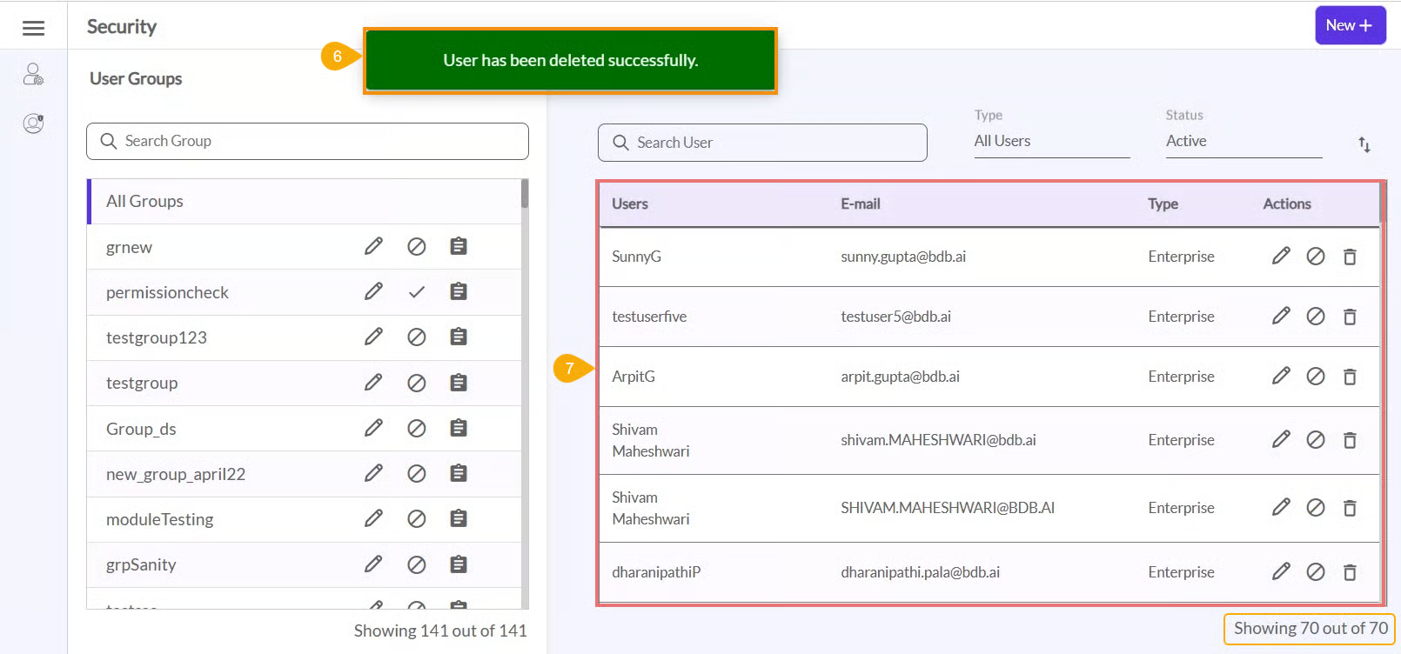Dismiss the user deleted success notification
Screen dimensions: 1401x654
click(570, 61)
